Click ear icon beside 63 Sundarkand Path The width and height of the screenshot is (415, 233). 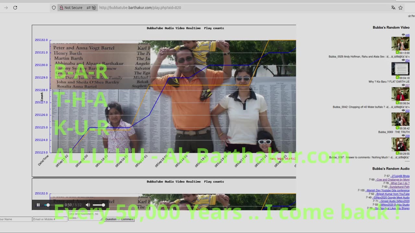click(383, 186)
